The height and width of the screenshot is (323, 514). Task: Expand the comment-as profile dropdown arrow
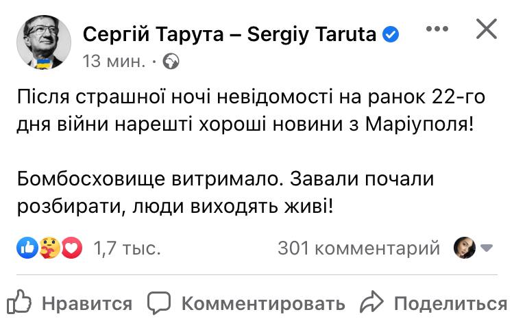coord(487,248)
